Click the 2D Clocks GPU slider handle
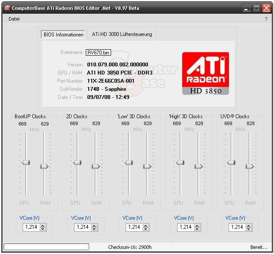This screenshot has height=254, width=274. point(77,162)
